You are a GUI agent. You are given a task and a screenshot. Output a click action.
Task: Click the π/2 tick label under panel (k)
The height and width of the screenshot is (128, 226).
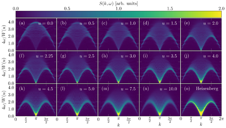point(26,120)
